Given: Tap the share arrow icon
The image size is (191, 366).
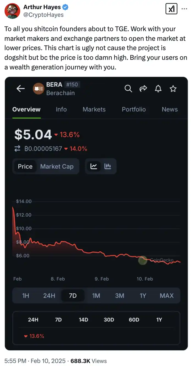Looking at the screenshot, I should point(143,88).
